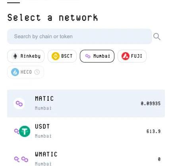Click the red Avalanche icon on FUJI
Screen dimensions: 172x166
click(126, 56)
